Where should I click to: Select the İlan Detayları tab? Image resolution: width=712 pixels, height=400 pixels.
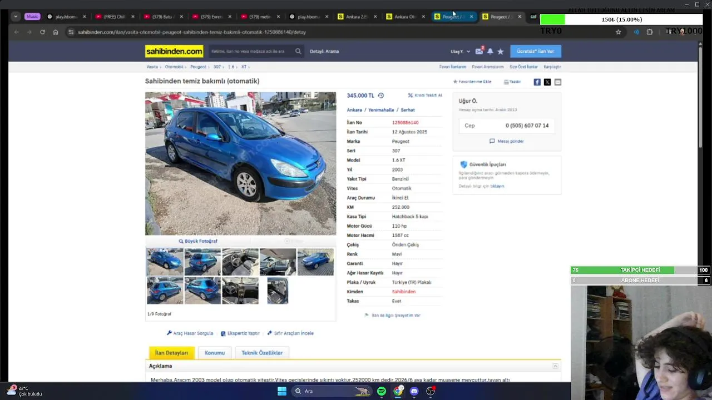click(x=171, y=353)
